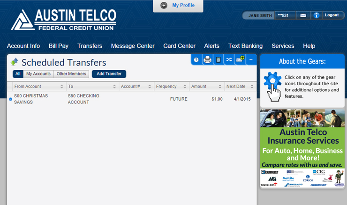Open the calculator icon in panel toolbar

coord(218,59)
